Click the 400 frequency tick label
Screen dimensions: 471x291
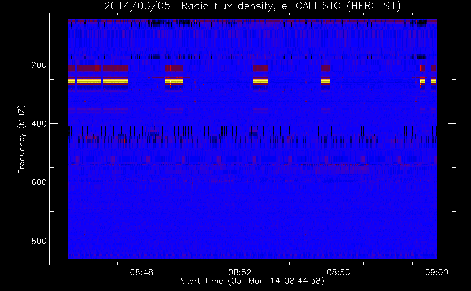click(39, 124)
